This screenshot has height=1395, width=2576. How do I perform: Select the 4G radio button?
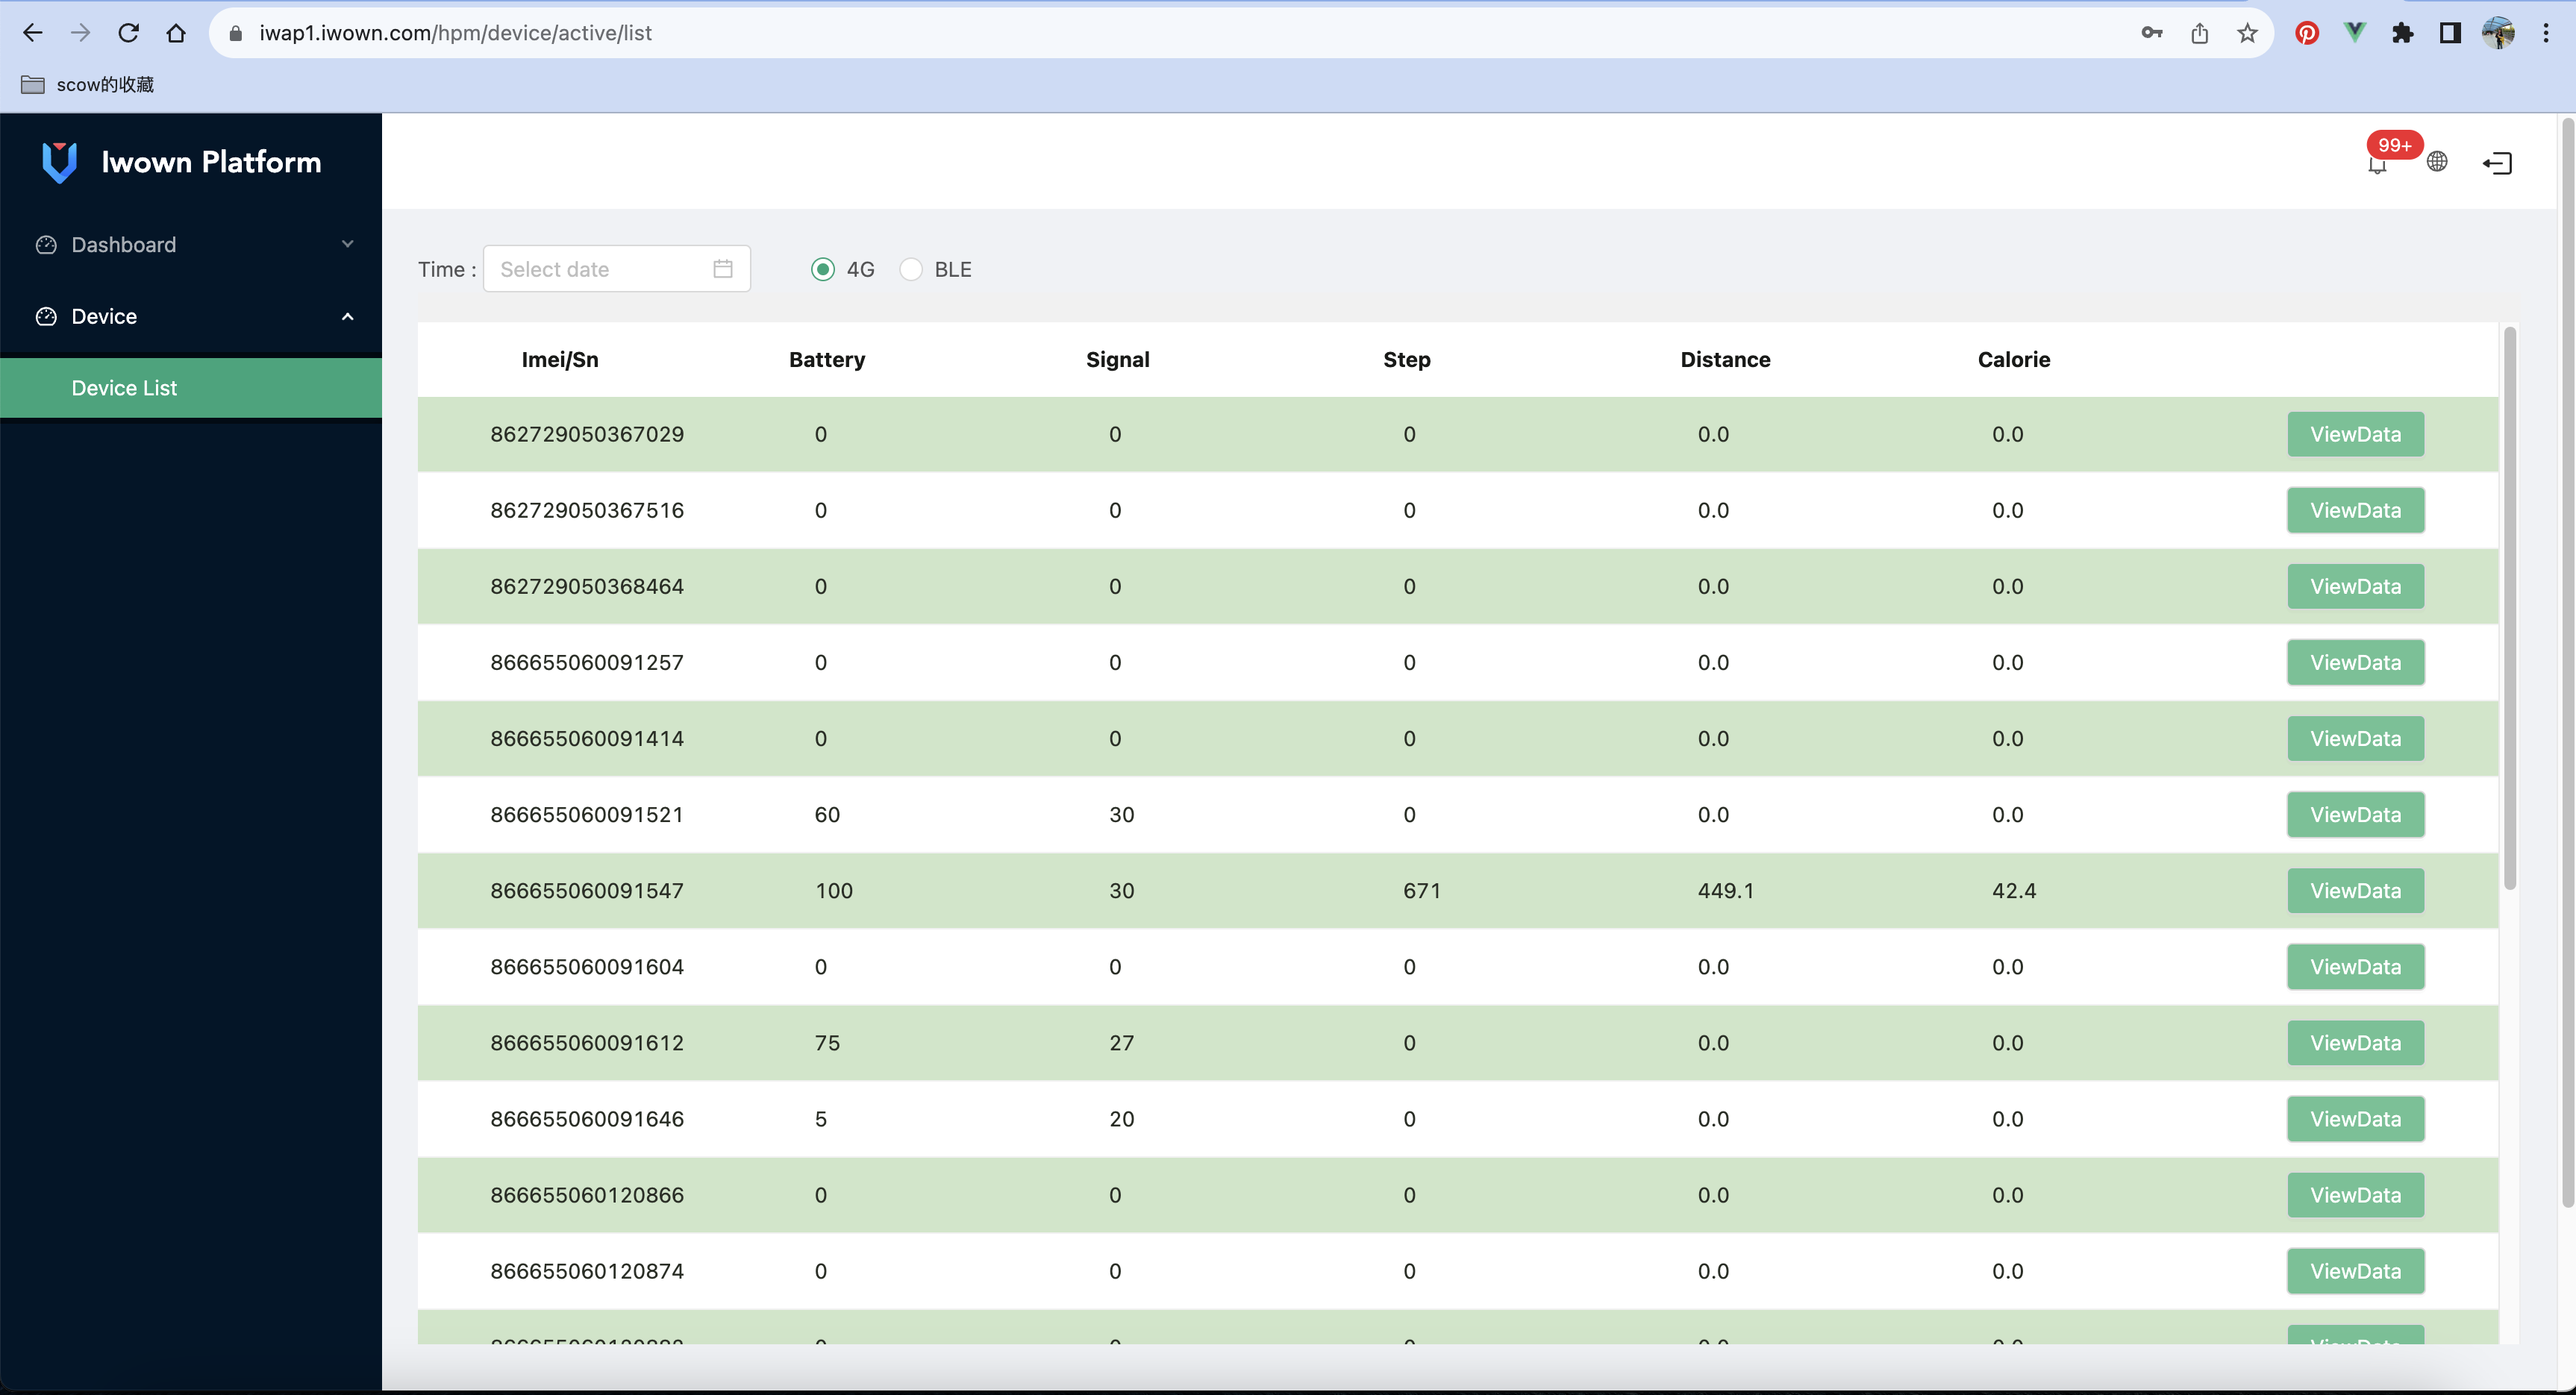(822, 268)
